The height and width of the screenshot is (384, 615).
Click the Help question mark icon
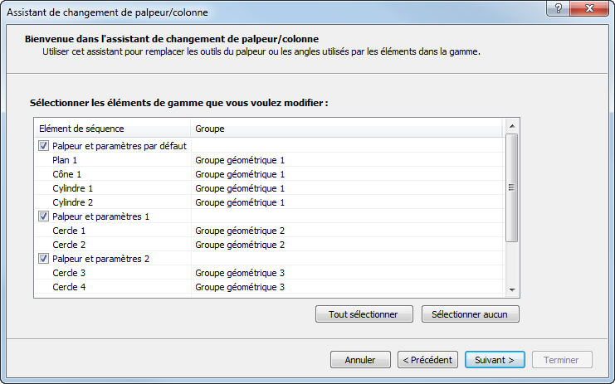pyautogui.click(x=557, y=7)
